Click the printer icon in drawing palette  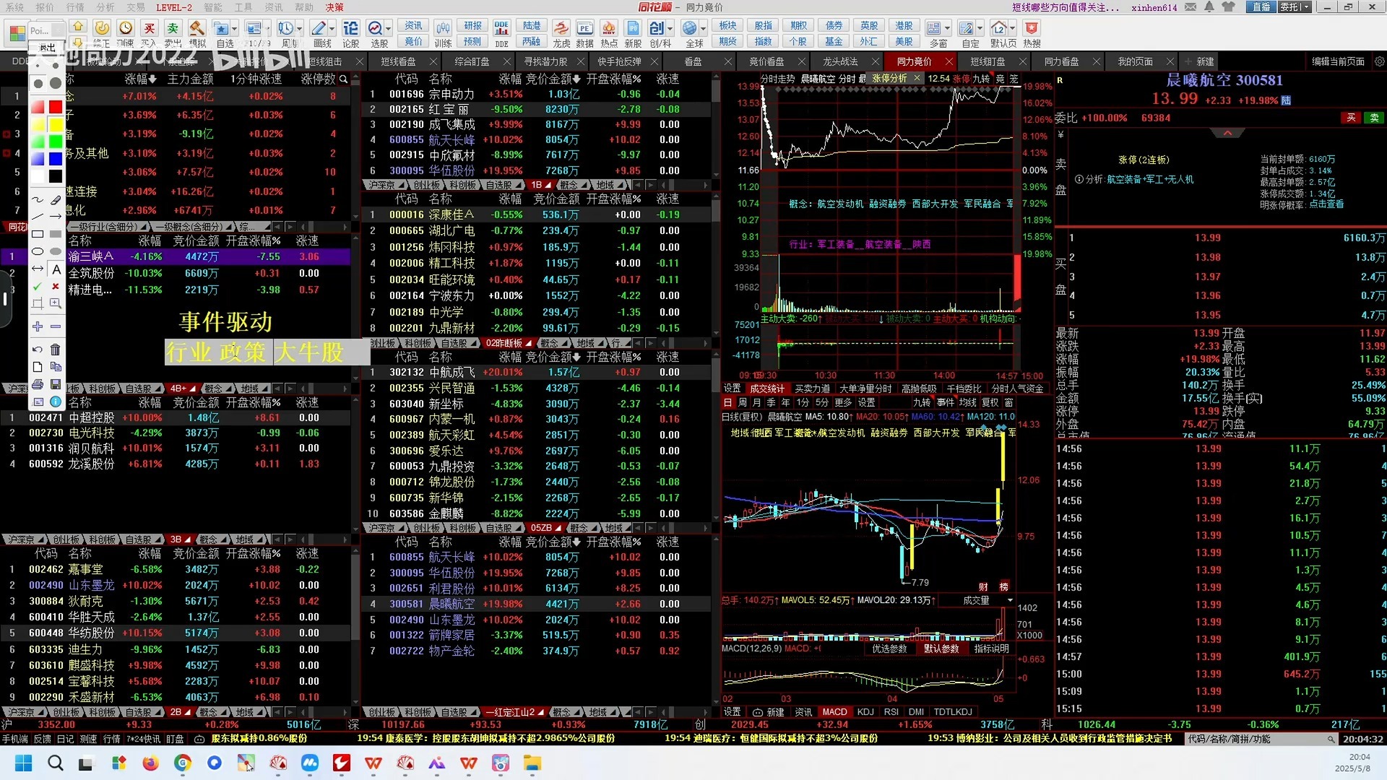coord(38,384)
